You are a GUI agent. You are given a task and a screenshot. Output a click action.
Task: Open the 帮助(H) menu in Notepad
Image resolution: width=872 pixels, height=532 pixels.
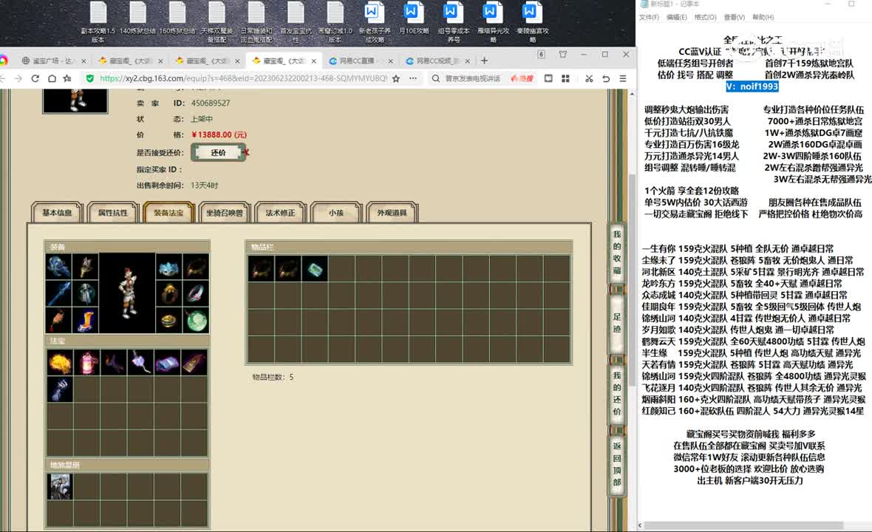coord(763,17)
